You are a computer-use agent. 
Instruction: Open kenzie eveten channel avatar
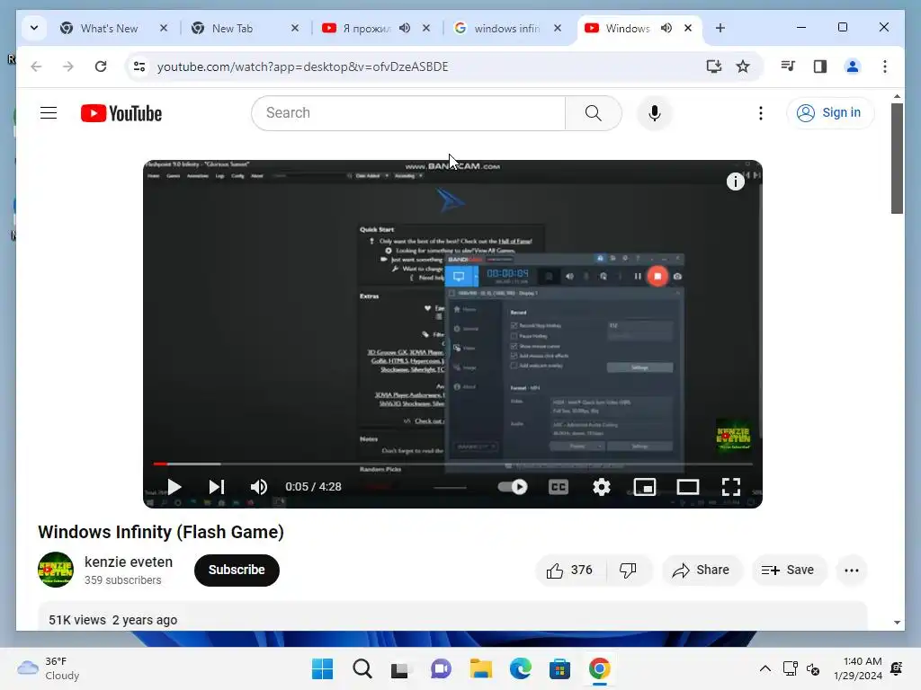[x=56, y=570]
